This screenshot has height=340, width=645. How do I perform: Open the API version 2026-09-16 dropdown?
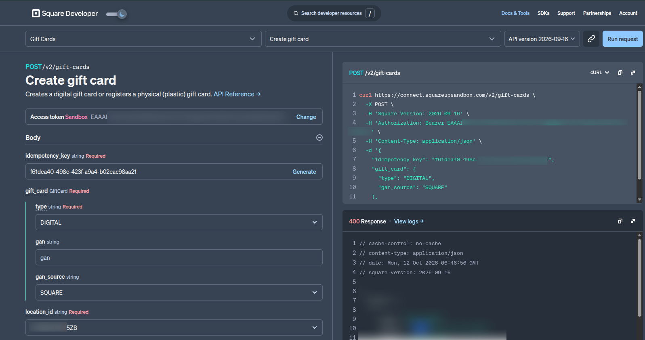(x=542, y=39)
